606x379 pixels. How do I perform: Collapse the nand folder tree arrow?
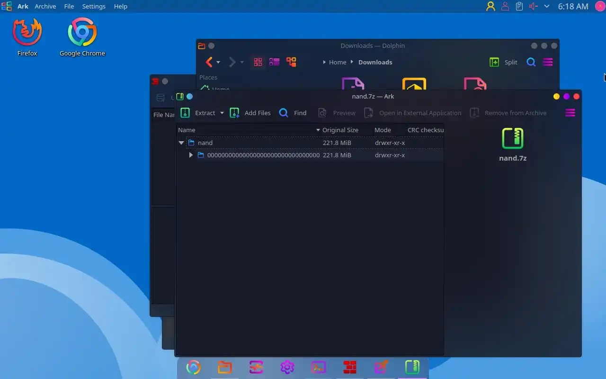click(181, 143)
